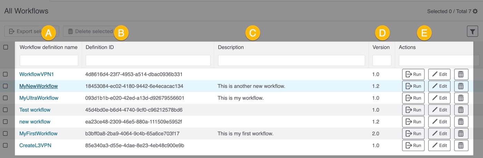Edit the Test workflow
This screenshot has height=158, width=483.
(x=440, y=110)
